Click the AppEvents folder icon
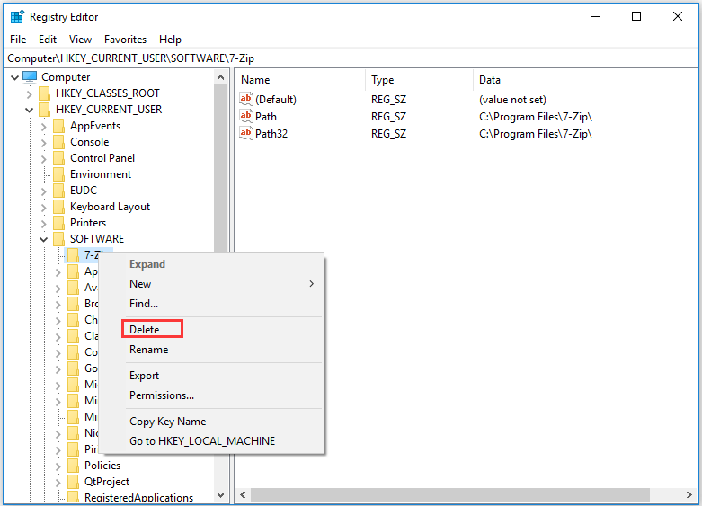 pos(58,126)
